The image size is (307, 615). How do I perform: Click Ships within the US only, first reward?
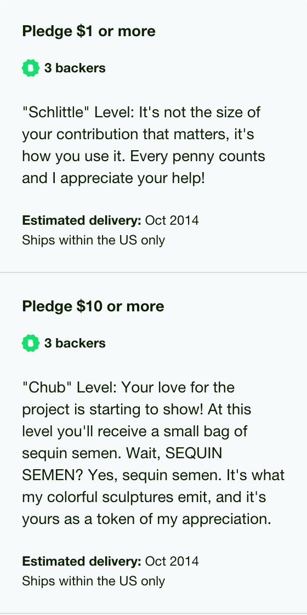tap(93, 240)
